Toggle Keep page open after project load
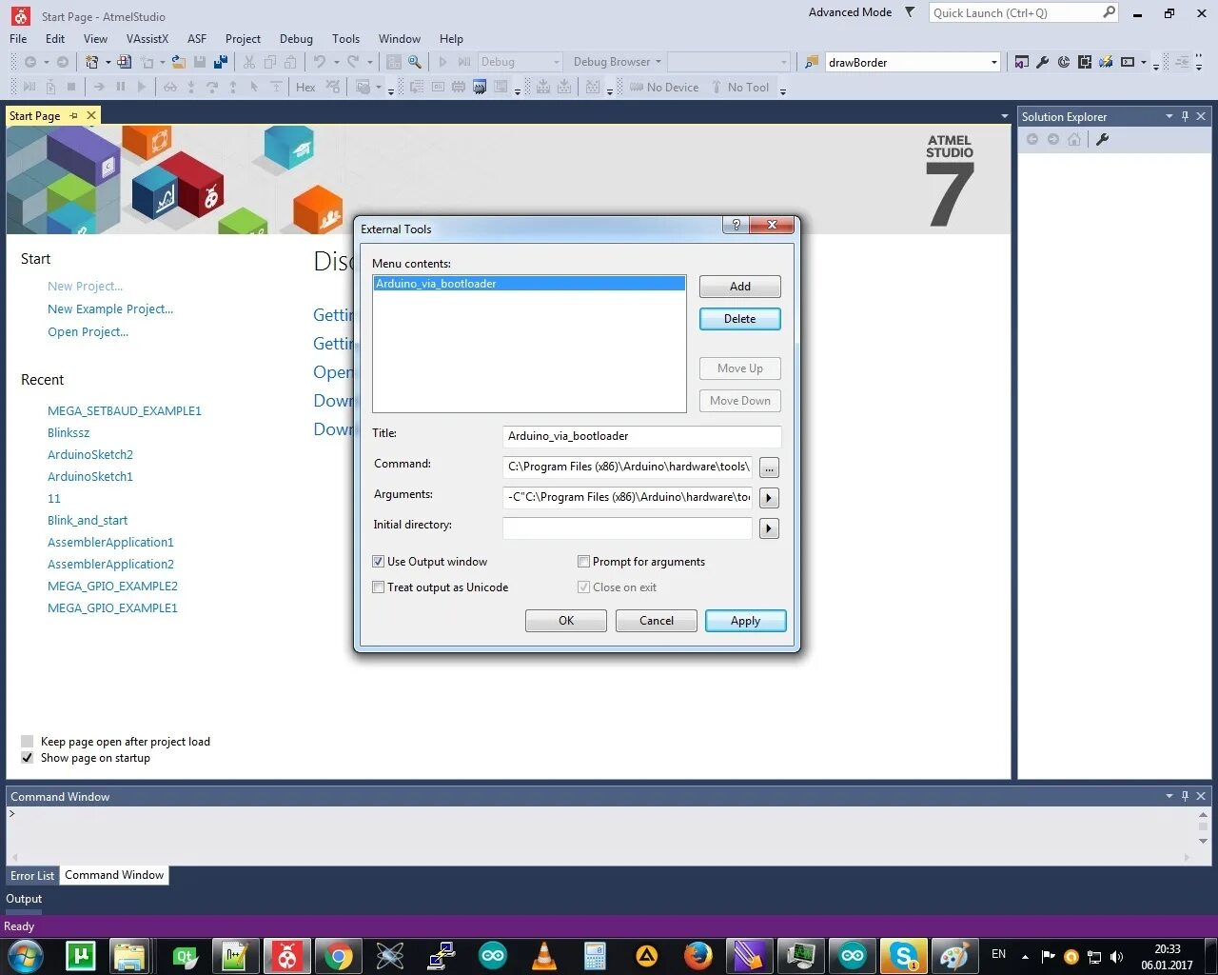This screenshot has width=1218, height=975. [x=27, y=741]
